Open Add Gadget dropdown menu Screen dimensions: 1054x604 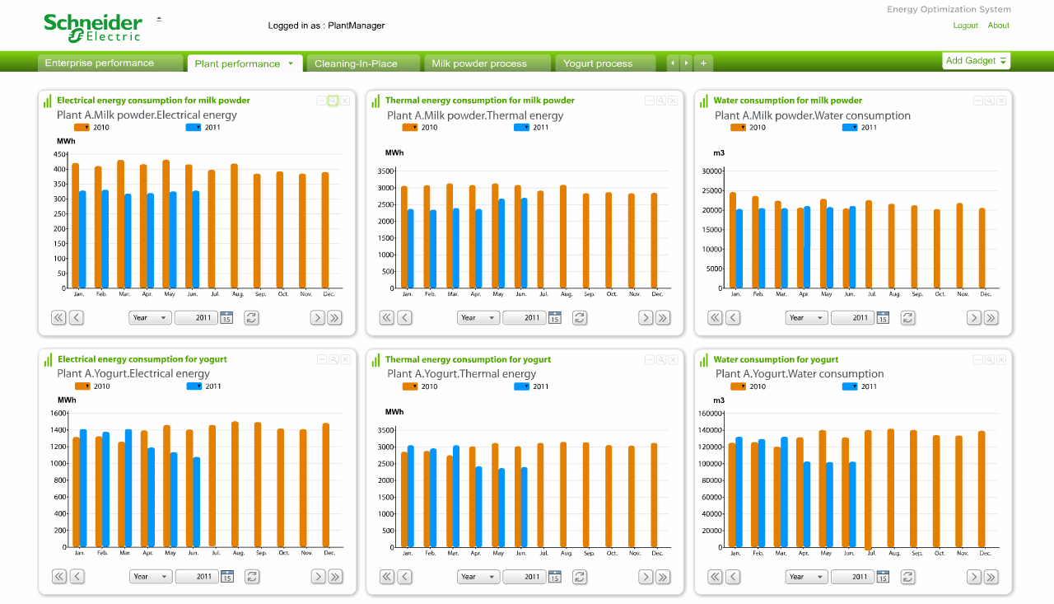[976, 61]
